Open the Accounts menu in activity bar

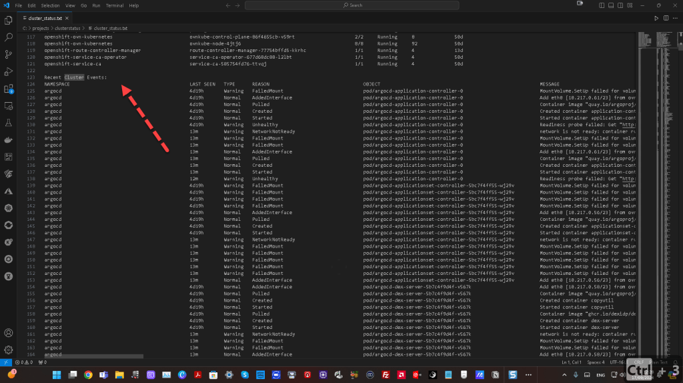click(8, 333)
